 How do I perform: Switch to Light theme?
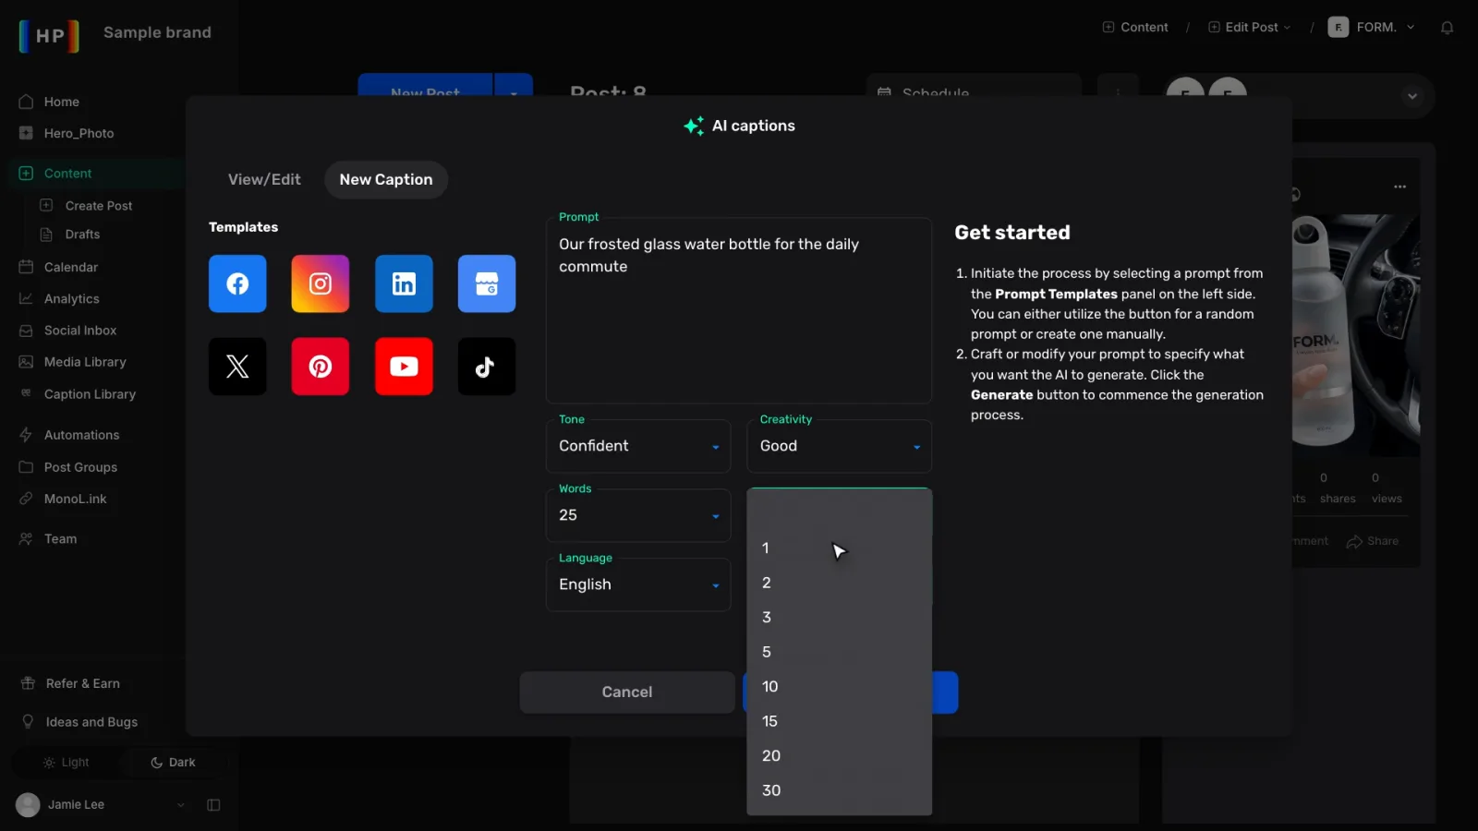coord(67,763)
